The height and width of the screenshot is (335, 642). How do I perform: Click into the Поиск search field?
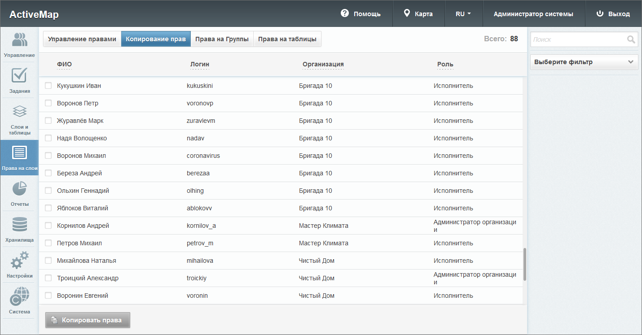[x=578, y=39]
